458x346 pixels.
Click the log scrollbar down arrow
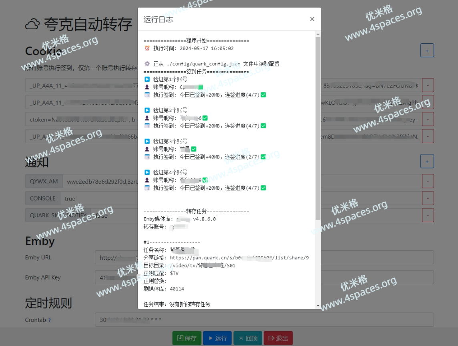click(318, 306)
